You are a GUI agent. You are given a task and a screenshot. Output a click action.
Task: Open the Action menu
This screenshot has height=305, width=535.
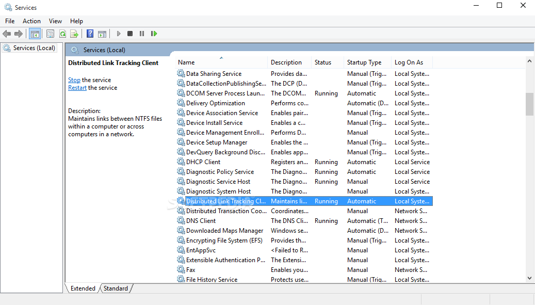(32, 21)
